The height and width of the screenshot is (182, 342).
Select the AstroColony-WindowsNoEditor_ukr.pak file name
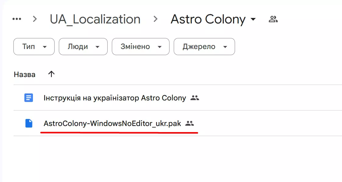click(x=112, y=124)
